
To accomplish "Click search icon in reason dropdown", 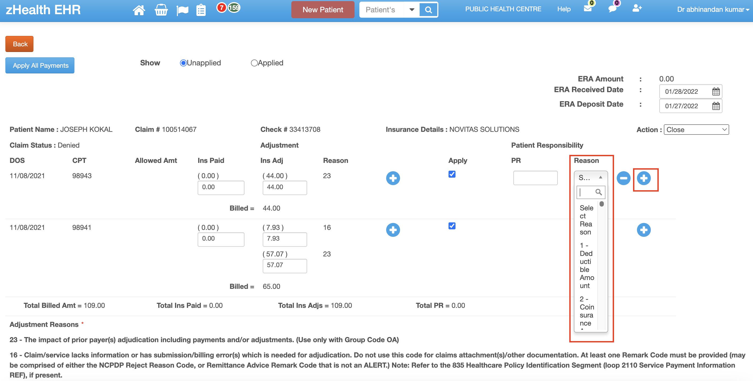I will click(x=598, y=192).
